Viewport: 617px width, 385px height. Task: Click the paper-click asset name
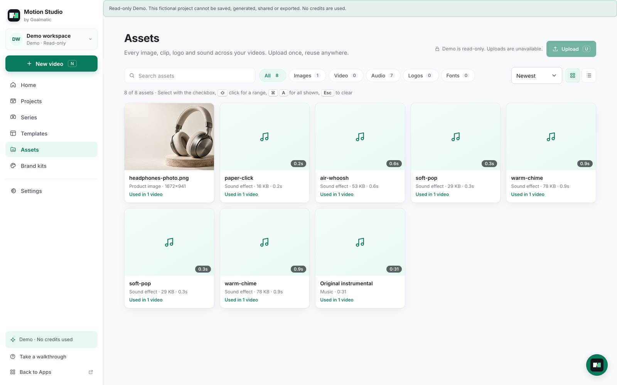239,178
